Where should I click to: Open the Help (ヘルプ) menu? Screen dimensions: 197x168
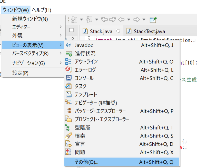pos(42,10)
